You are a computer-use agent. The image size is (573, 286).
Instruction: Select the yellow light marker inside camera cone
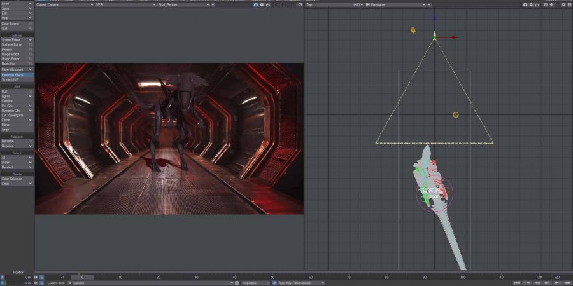pyautogui.click(x=456, y=115)
